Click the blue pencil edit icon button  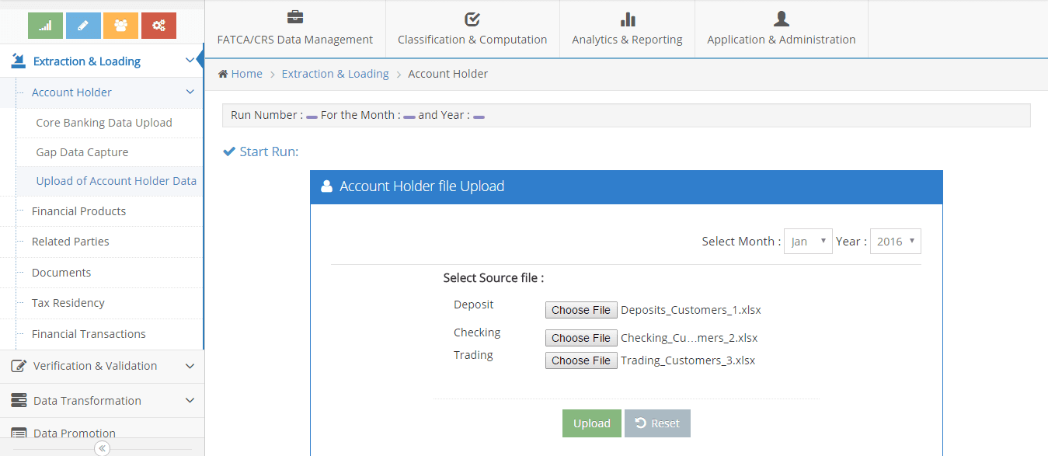83,26
